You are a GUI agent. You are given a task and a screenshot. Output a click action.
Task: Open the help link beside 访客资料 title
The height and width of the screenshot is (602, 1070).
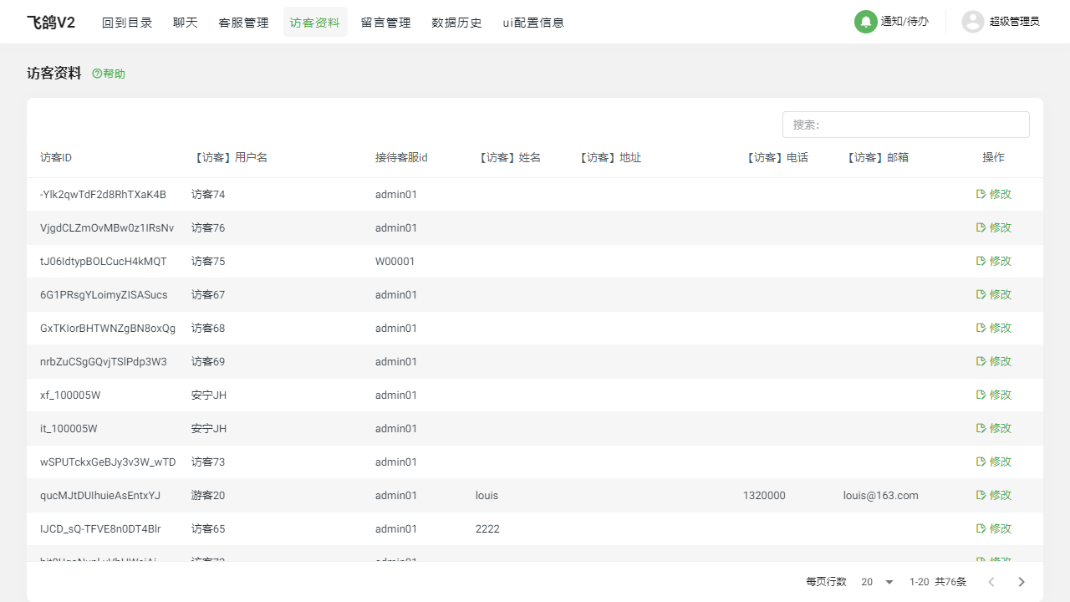(109, 74)
